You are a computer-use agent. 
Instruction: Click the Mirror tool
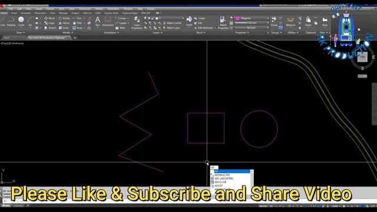point(64,23)
